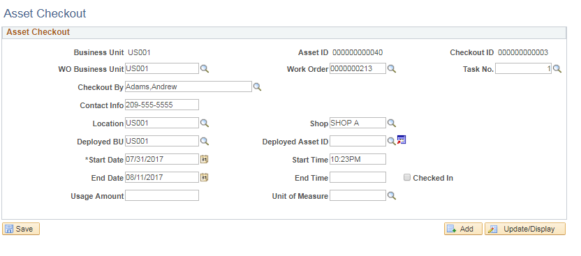The image size is (581, 256).
Task: Focus the Checkout By field
Action: pos(189,86)
